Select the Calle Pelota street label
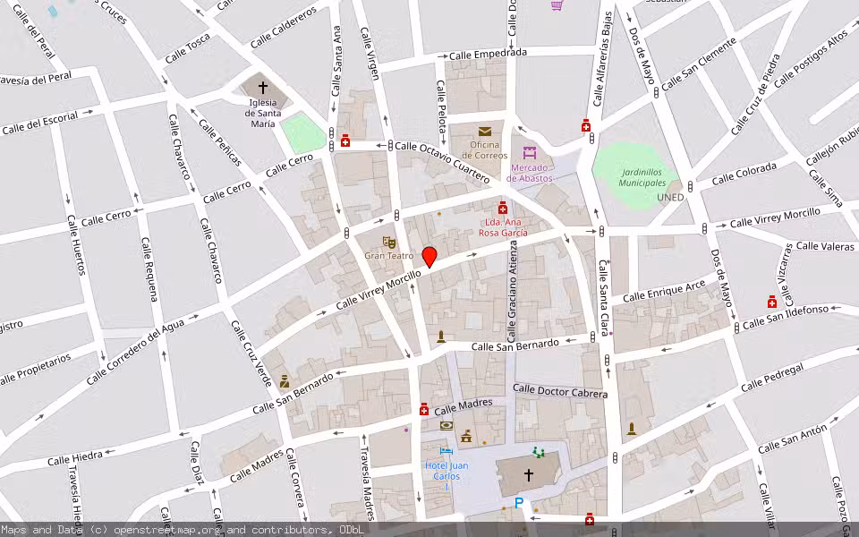The width and height of the screenshot is (859, 537). [441, 107]
